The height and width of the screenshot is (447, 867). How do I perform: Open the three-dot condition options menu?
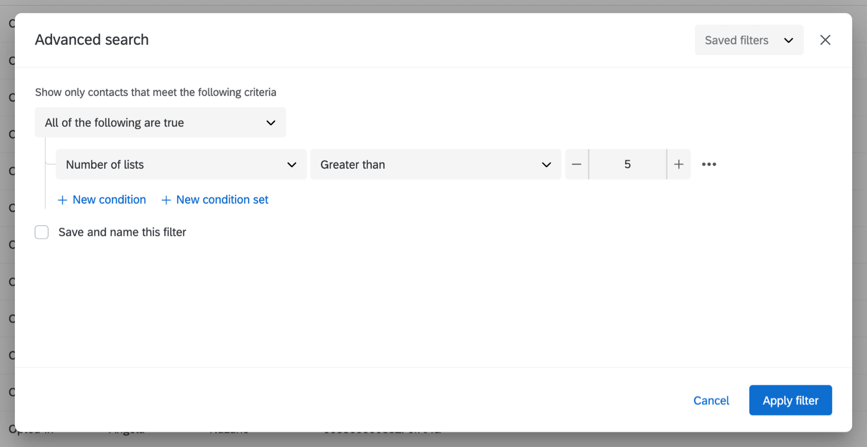click(709, 164)
